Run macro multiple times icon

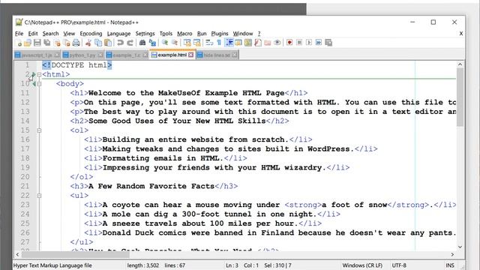(x=319, y=43)
